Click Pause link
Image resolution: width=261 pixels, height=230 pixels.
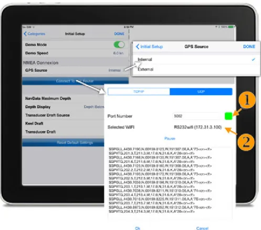click(170, 139)
